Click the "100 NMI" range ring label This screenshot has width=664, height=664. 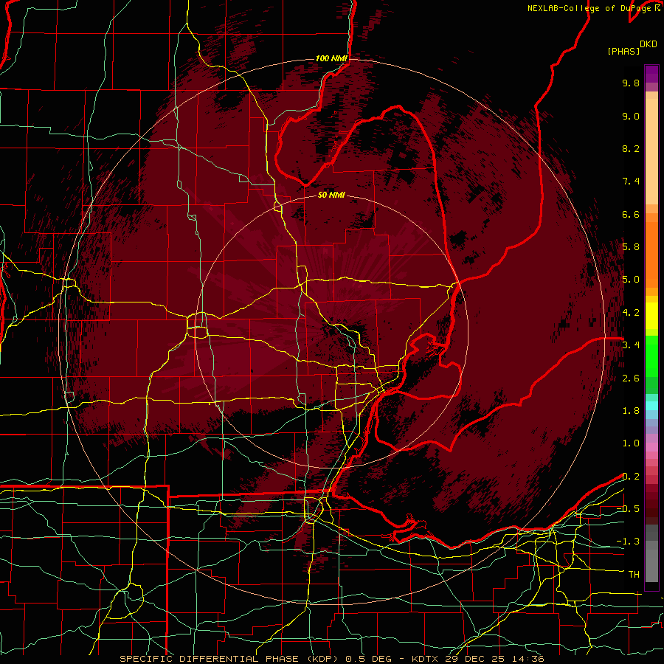[x=331, y=58]
